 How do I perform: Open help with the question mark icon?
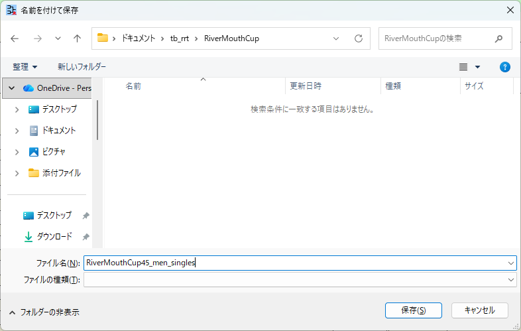(504, 67)
